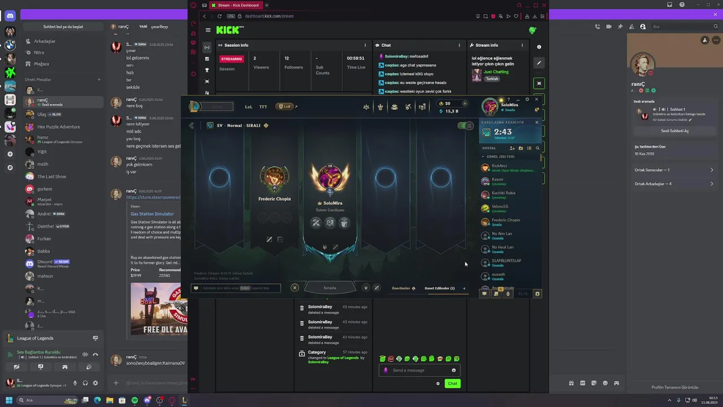The image size is (723, 407).
Task: Open the voice microphone icon in League client
Action: tap(508, 293)
